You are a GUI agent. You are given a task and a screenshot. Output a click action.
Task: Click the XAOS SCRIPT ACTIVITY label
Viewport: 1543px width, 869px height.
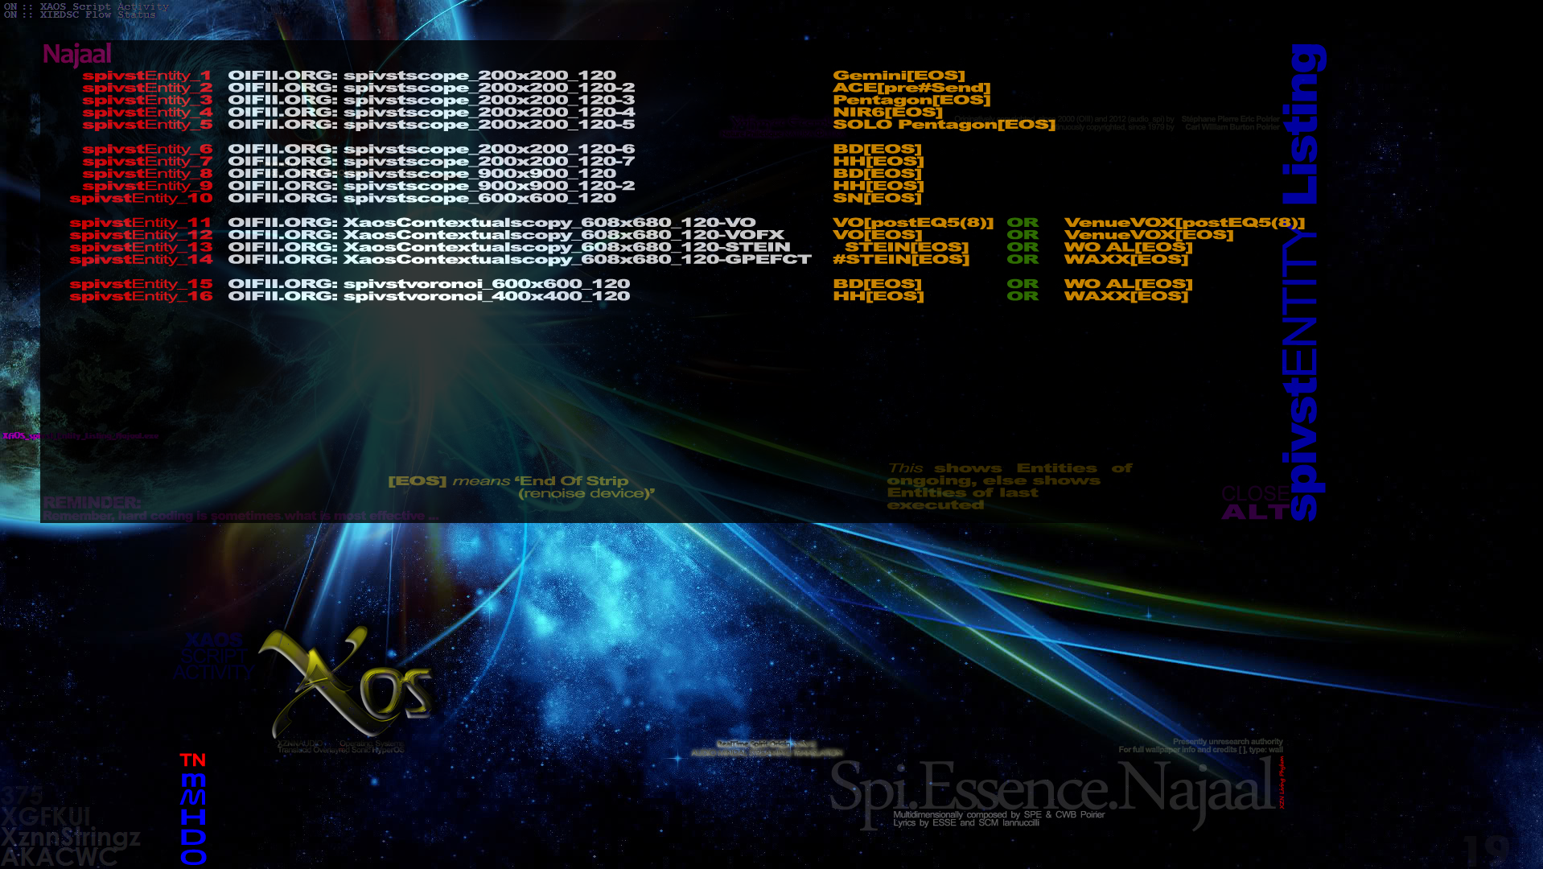214,657
